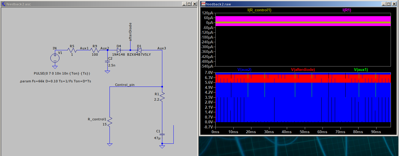This screenshot has width=399, height=156.
Task: Select the V(afterdiode) trace label
Action: coord(303,69)
